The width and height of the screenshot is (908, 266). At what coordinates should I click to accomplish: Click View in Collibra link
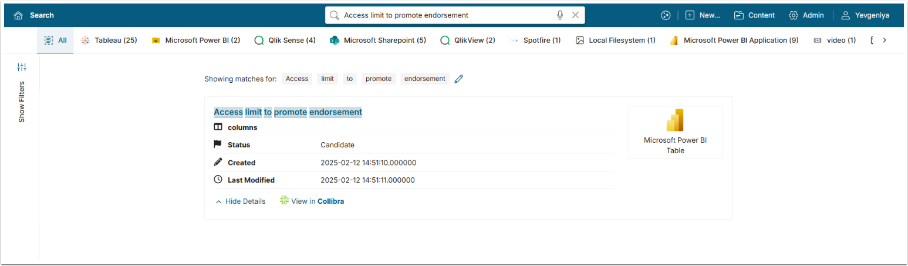pyautogui.click(x=312, y=201)
